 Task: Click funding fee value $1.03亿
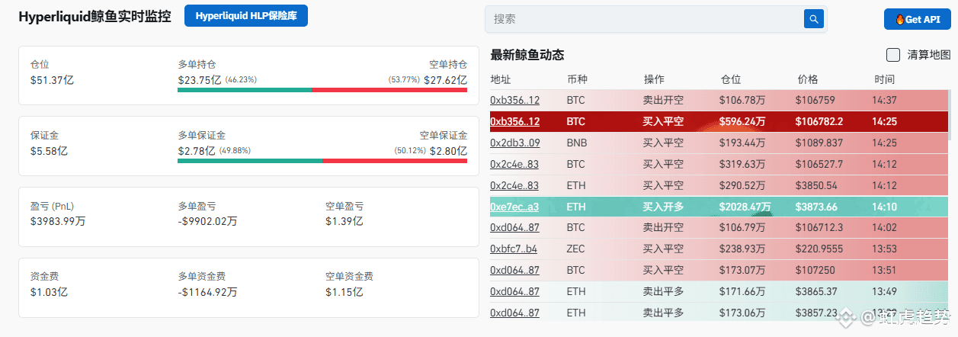pyautogui.click(x=49, y=292)
